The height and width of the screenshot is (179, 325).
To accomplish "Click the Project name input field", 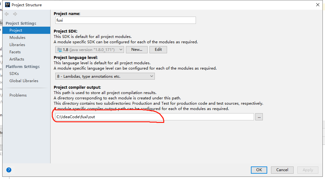I will click(x=125, y=20).
